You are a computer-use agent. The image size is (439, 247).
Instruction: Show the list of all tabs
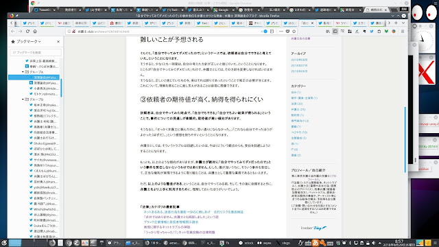tap(403, 23)
